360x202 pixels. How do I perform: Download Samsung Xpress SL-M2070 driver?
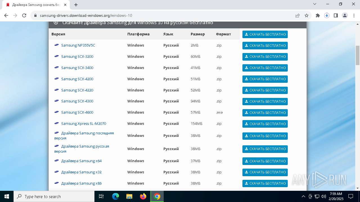[265, 124]
